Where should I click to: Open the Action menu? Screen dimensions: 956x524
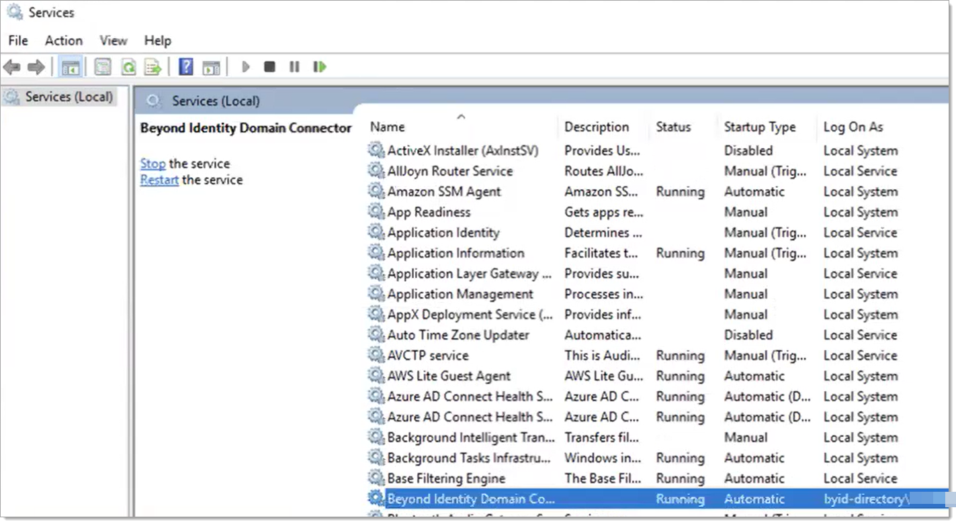point(64,41)
